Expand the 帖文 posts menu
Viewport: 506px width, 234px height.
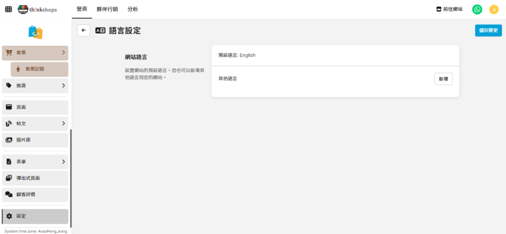[35, 123]
